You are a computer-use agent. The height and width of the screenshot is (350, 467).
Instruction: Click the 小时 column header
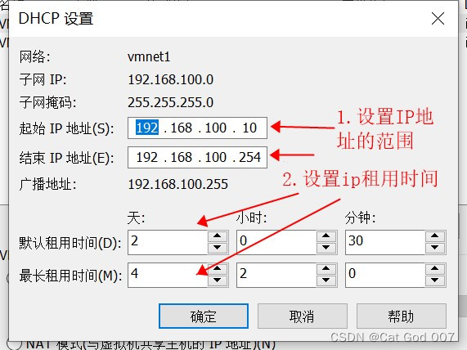(x=251, y=218)
